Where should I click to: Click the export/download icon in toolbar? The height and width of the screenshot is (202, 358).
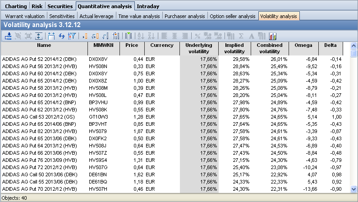point(8,36)
